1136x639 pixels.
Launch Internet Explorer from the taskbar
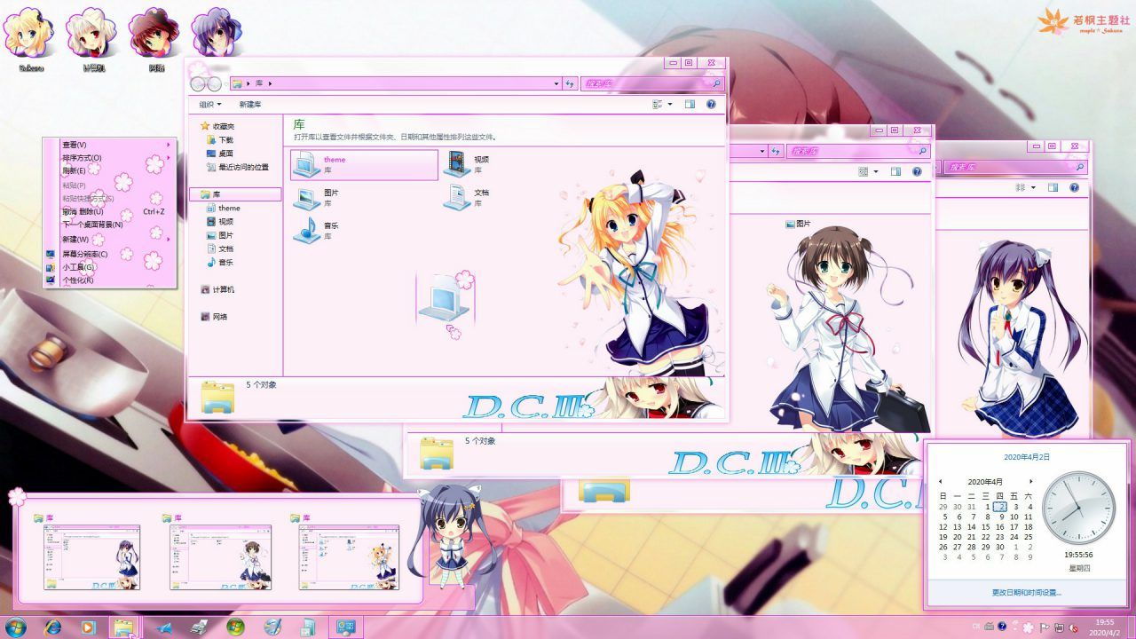click(51, 627)
